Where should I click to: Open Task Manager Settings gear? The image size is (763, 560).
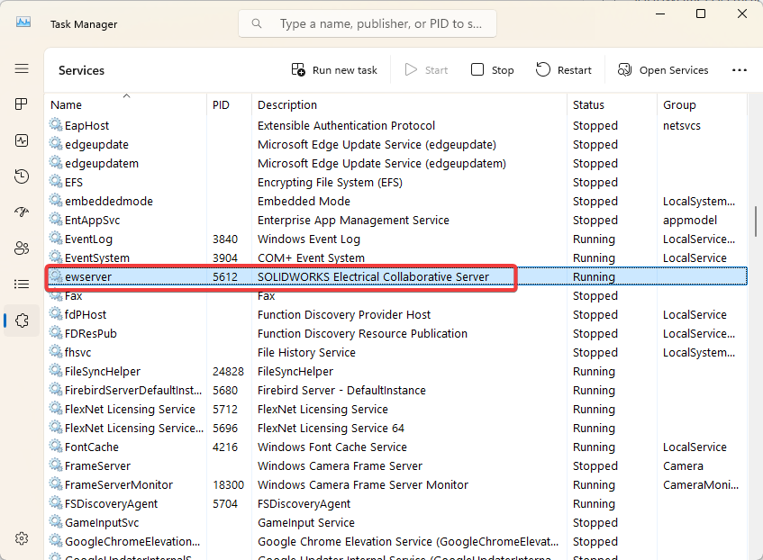[x=22, y=538]
